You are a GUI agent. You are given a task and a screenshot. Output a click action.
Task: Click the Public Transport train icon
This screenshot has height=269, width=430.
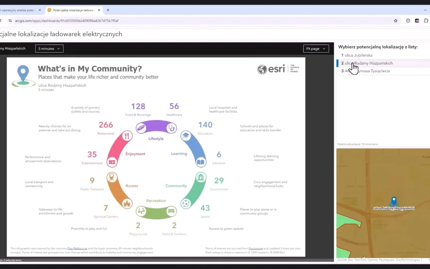[x=111, y=177]
